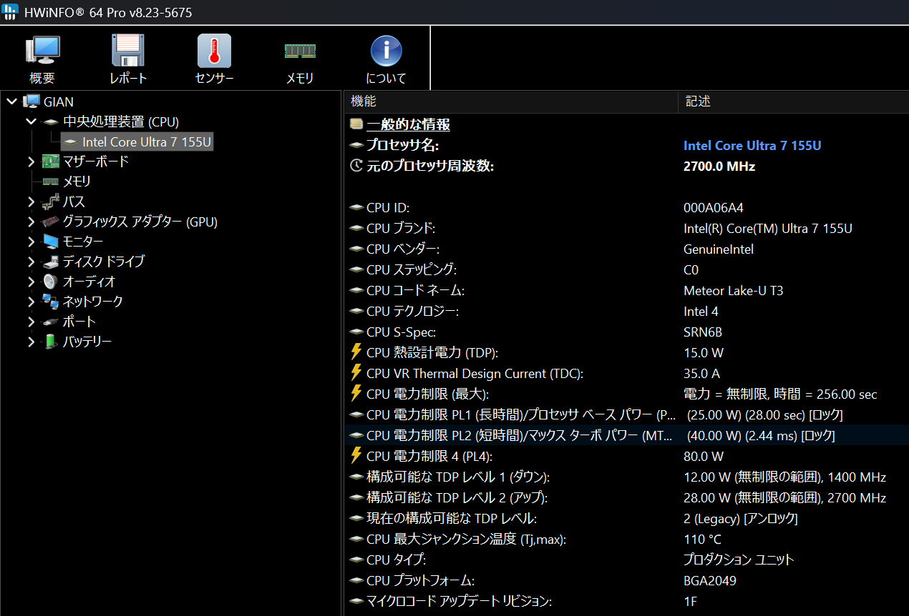Select the CPU タイプ row
Image resolution: width=909 pixels, height=616 pixels.
point(626,560)
